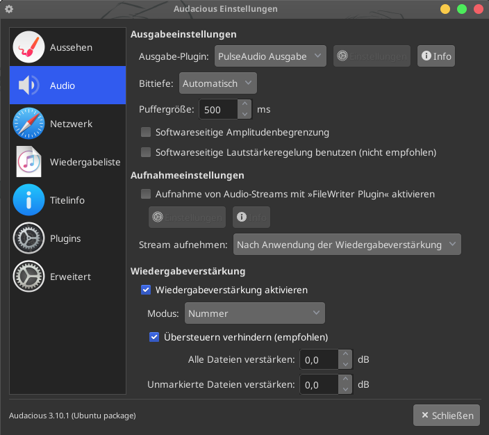Click the green maximize window button

462,9
